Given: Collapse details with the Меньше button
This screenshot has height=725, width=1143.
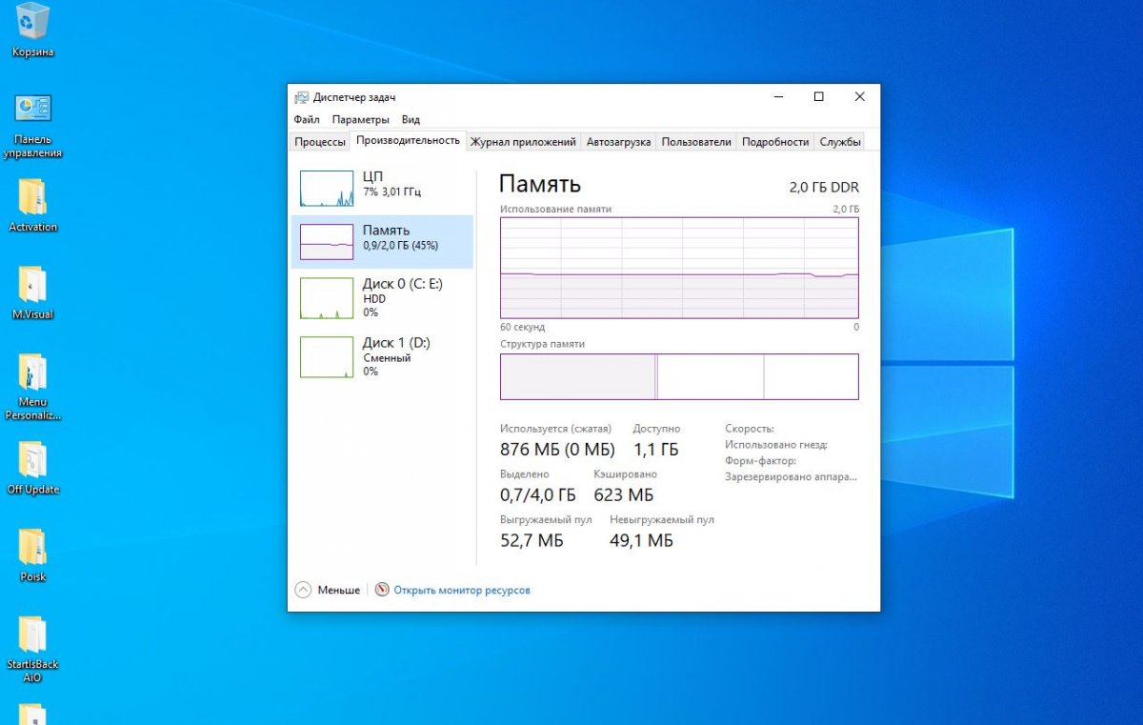Looking at the screenshot, I should [329, 590].
